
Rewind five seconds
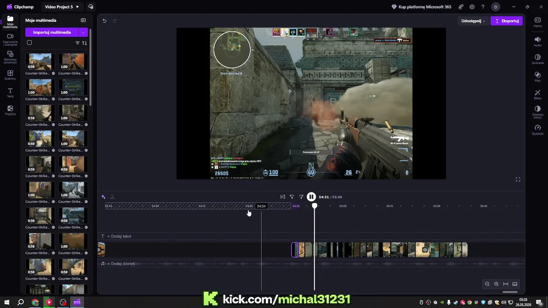[292, 197]
